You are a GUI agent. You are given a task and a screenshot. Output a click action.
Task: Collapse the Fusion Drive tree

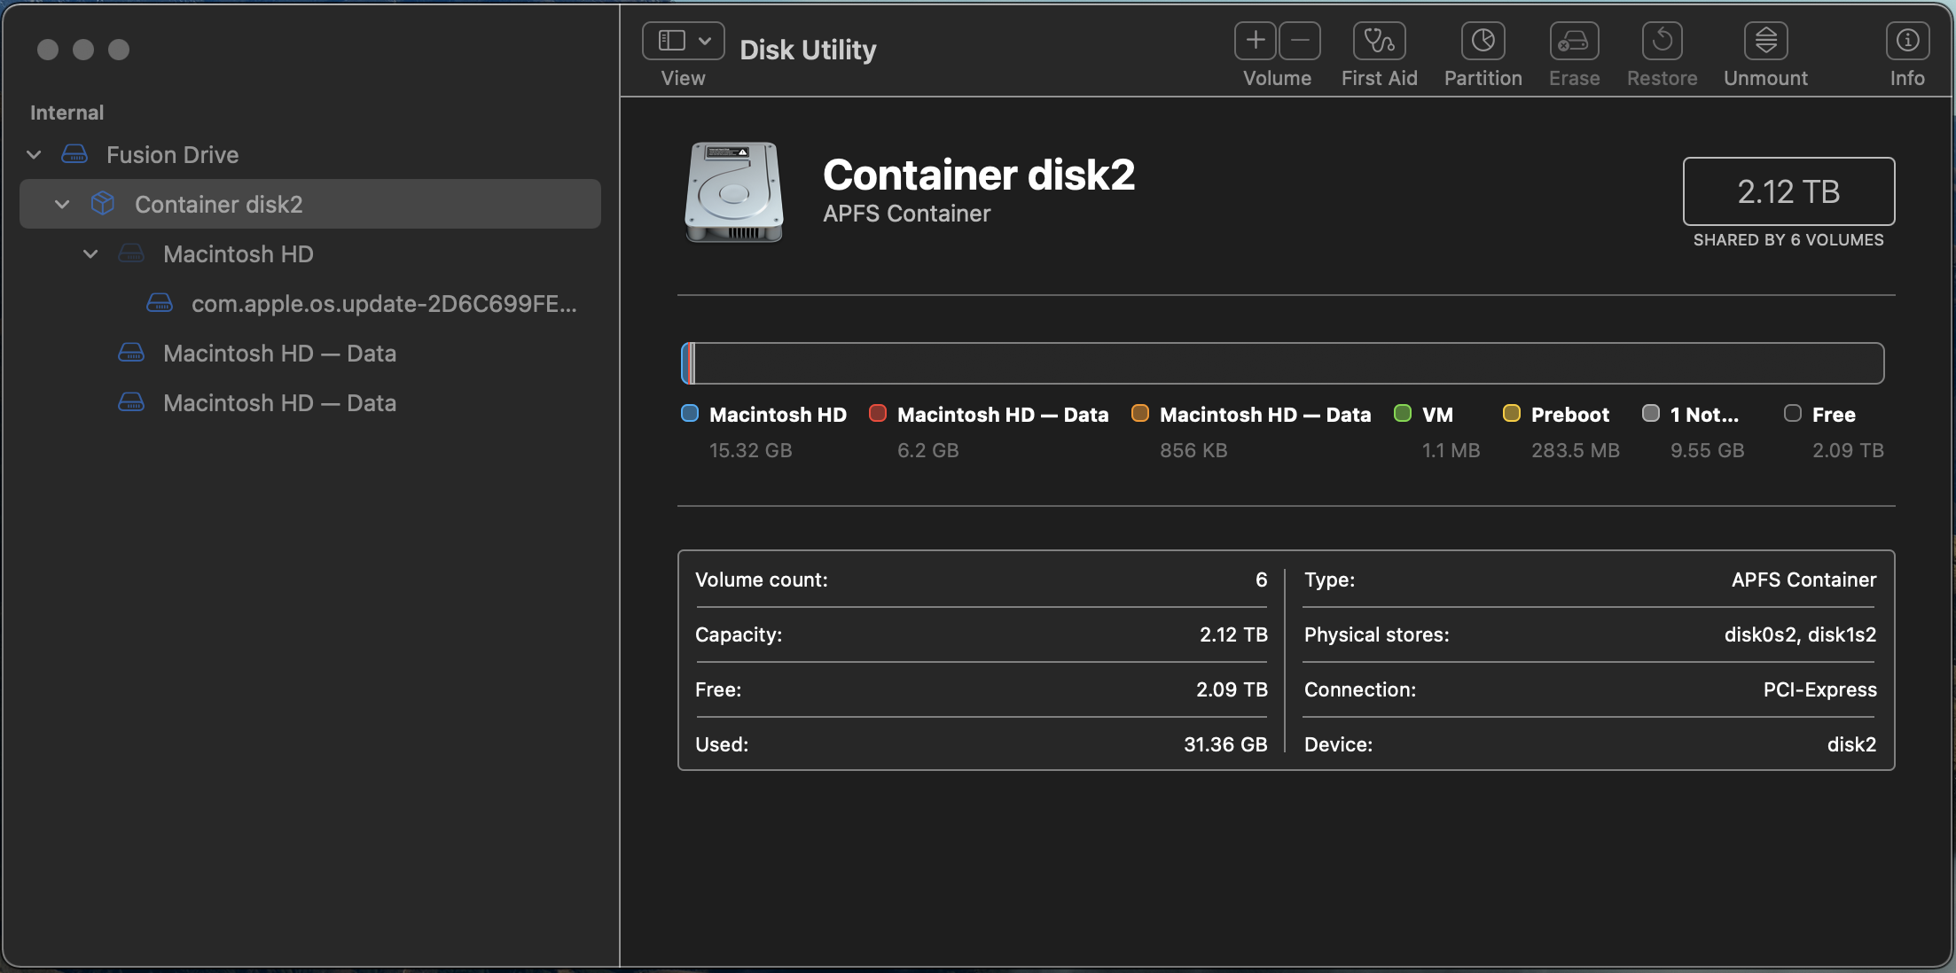(x=34, y=155)
